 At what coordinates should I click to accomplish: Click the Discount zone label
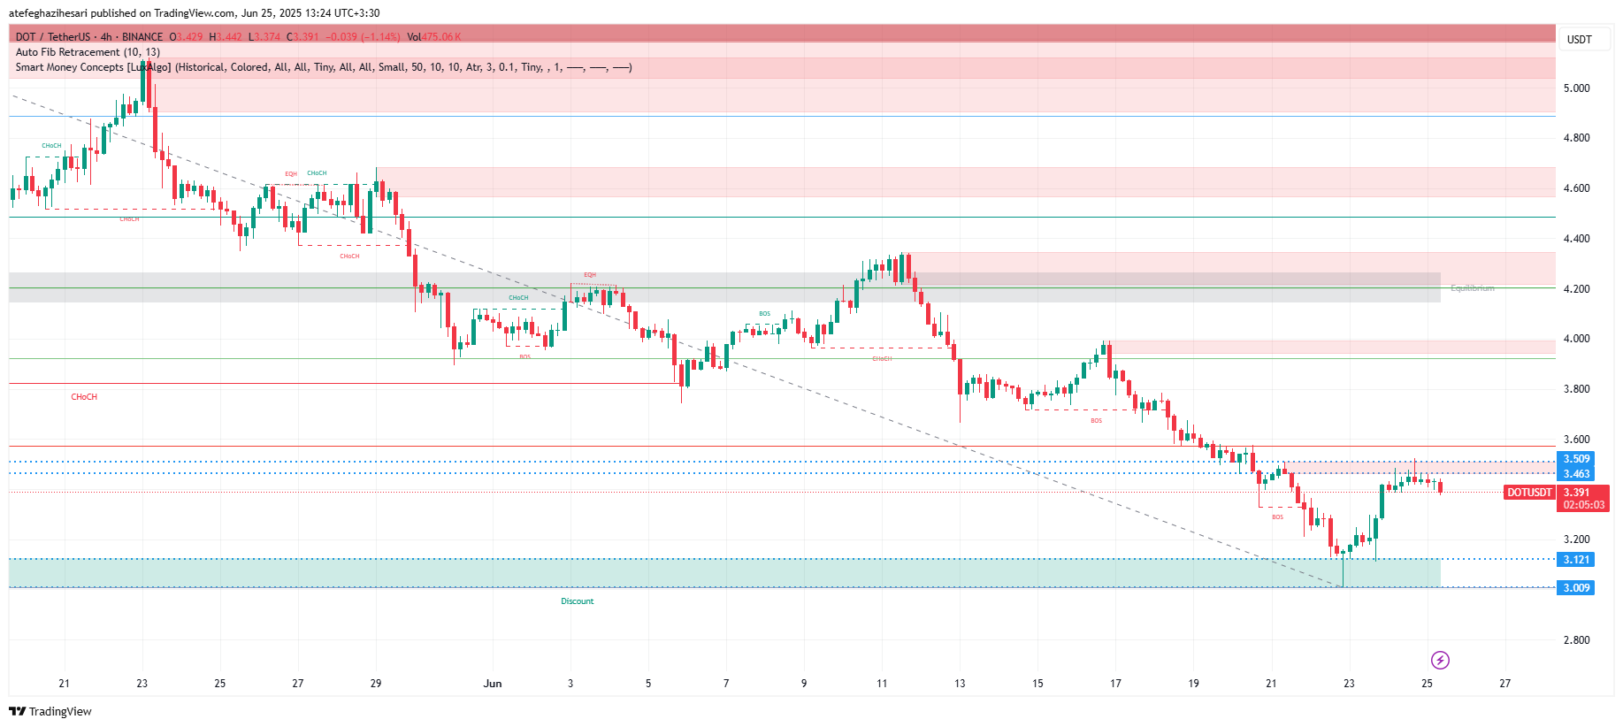[578, 601]
